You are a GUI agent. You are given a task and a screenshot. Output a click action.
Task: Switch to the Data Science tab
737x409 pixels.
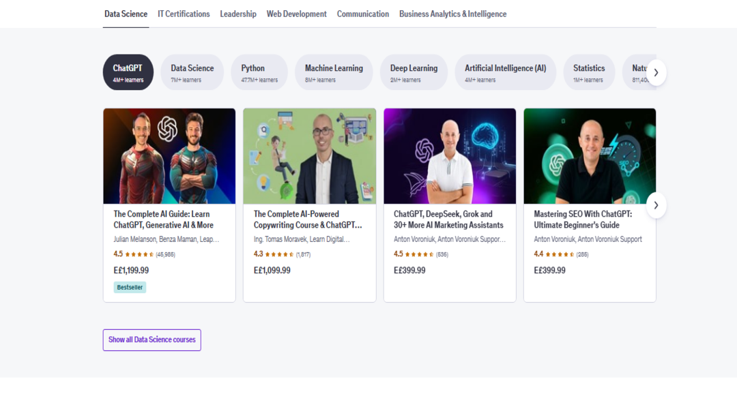tap(126, 14)
